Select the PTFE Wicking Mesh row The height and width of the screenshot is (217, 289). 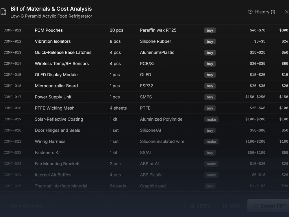[55, 108]
